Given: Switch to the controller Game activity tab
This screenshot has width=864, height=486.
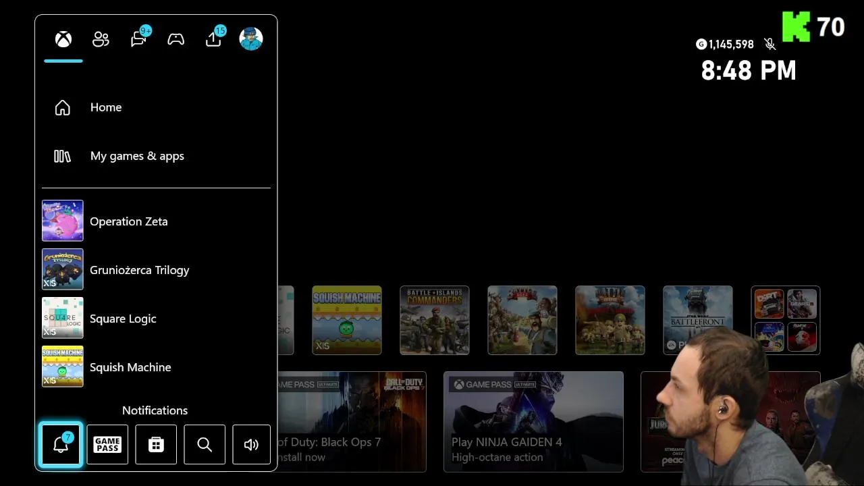Looking at the screenshot, I should point(176,39).
